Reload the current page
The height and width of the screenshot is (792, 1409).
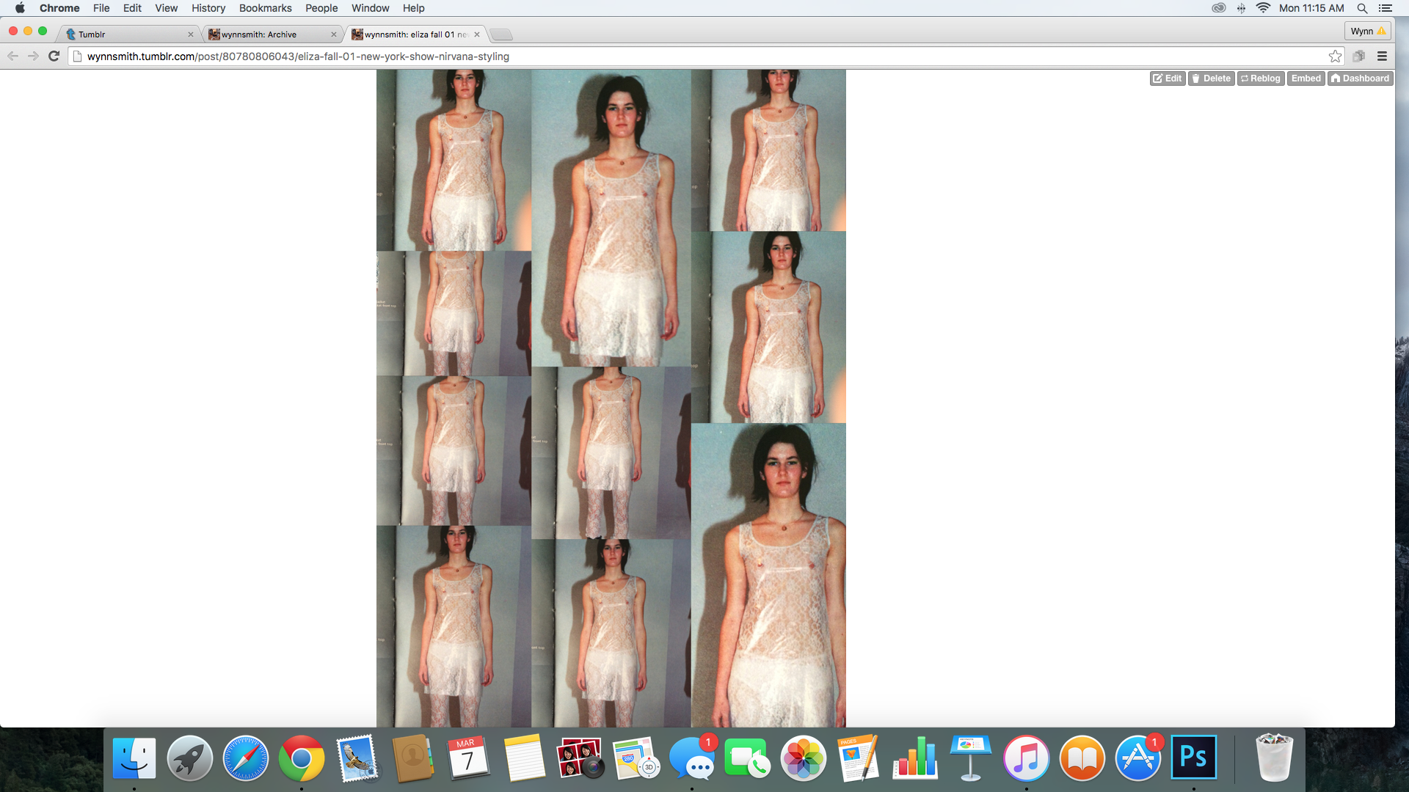(x=54, y=56)
